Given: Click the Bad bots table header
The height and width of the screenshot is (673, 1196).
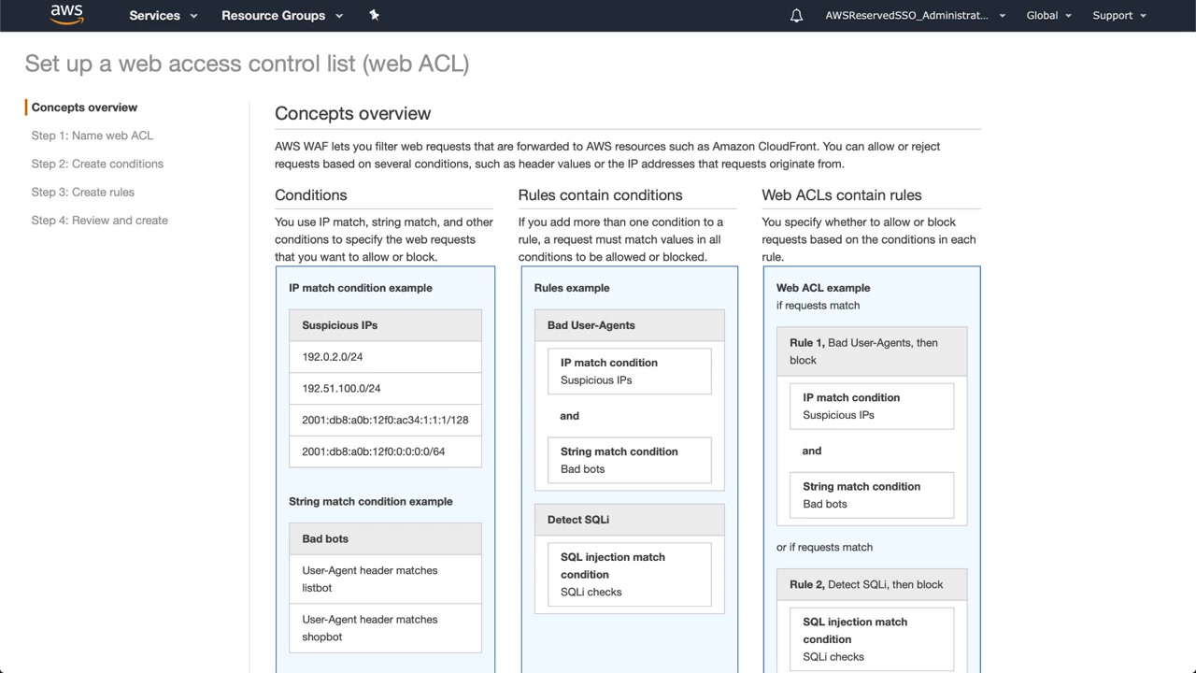Looking at the screenshot, I should 385,539.
